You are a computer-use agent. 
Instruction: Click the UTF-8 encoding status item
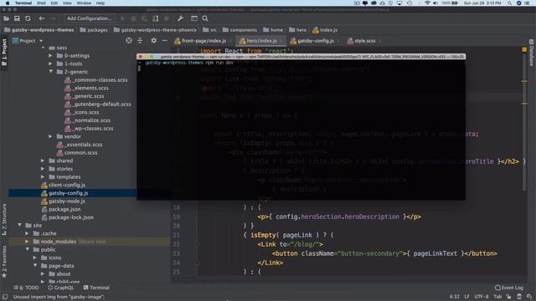pos(482,297)
